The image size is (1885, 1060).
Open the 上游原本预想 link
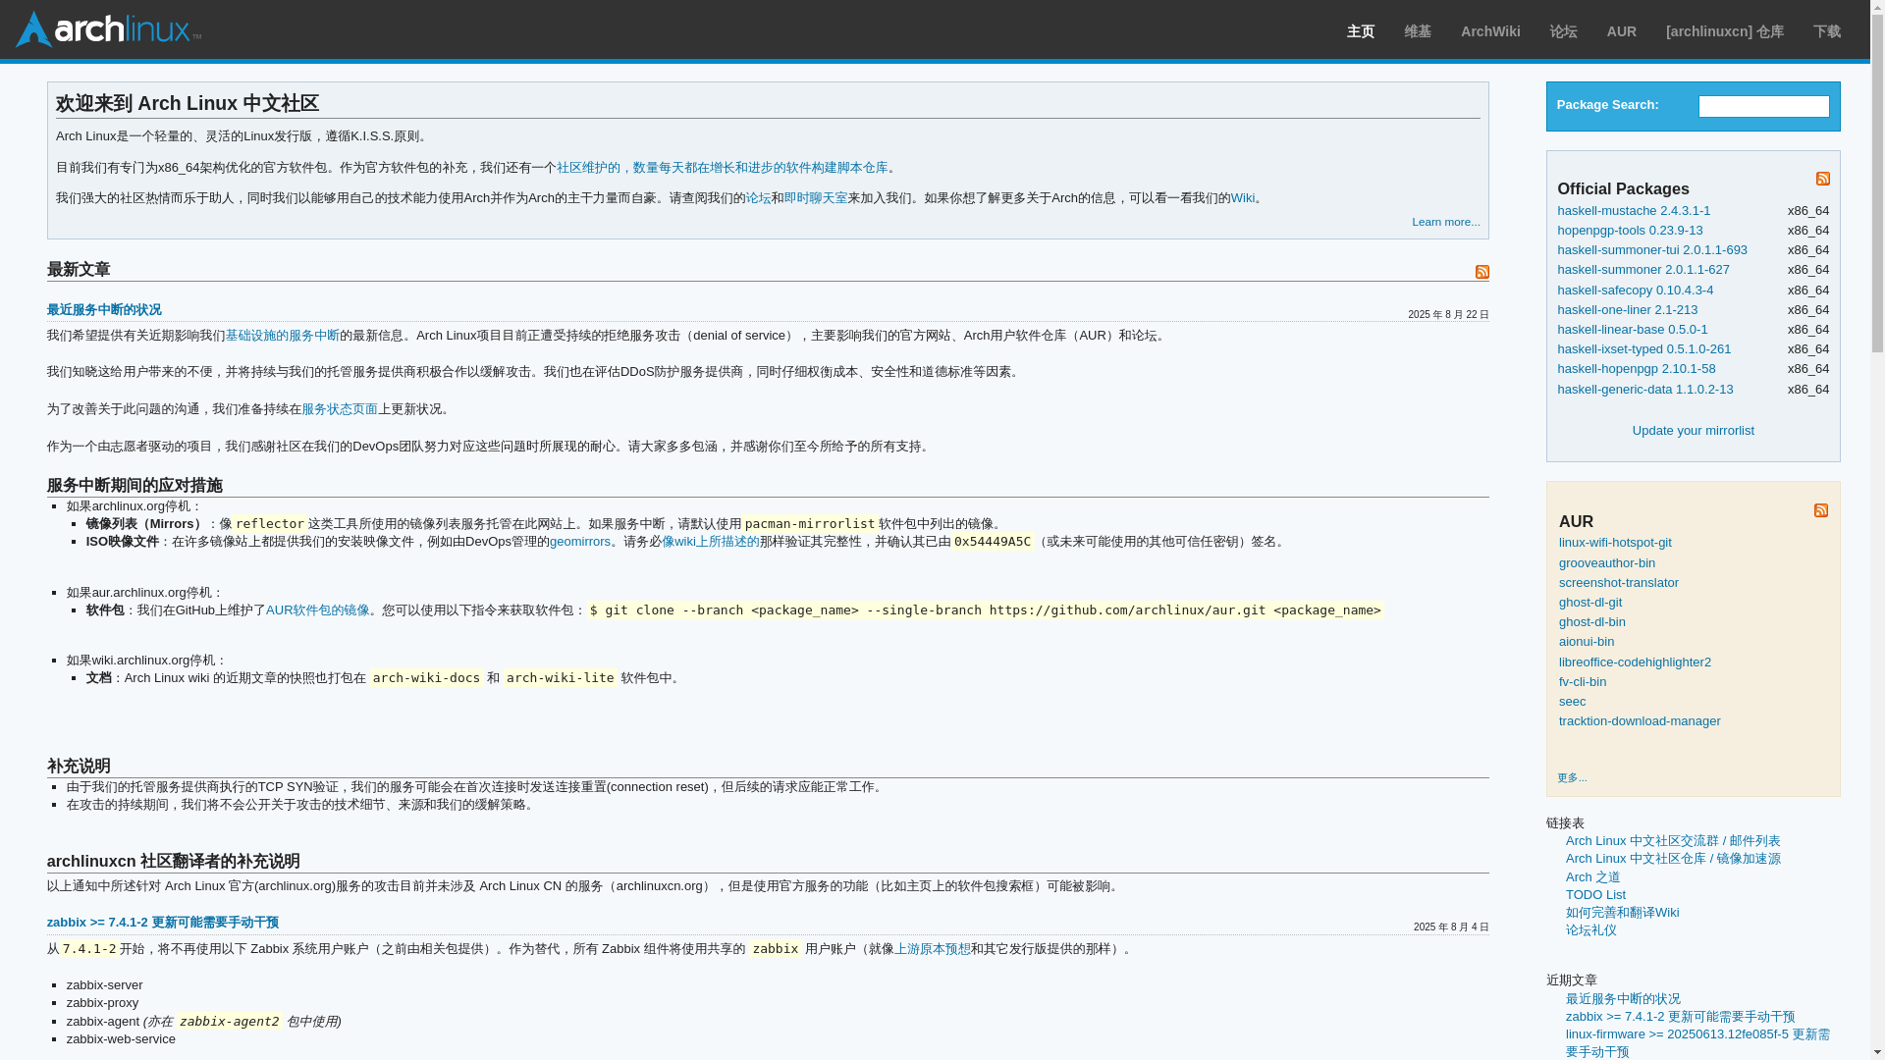click(x=932, y=949)
